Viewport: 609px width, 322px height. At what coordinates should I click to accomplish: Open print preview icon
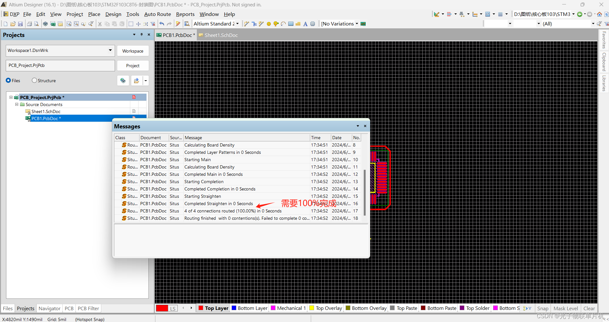tap(37, 24)
